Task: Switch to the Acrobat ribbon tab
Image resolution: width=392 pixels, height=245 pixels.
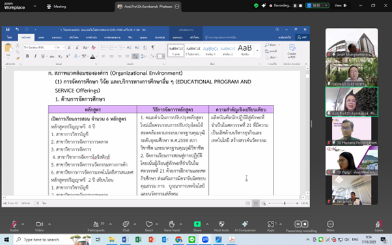Action: point(160,37)
